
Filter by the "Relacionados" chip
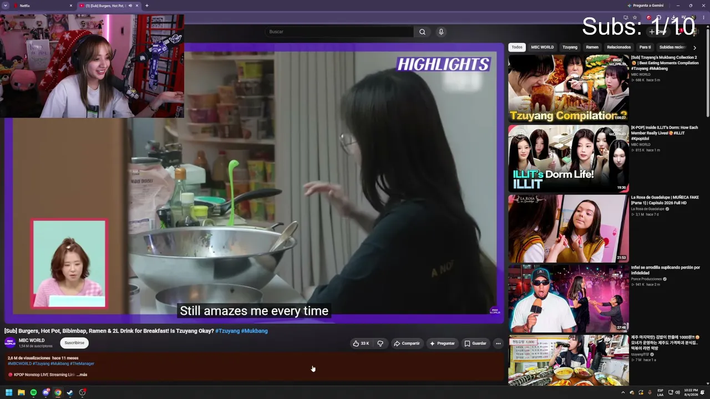(x=618, y=47)
